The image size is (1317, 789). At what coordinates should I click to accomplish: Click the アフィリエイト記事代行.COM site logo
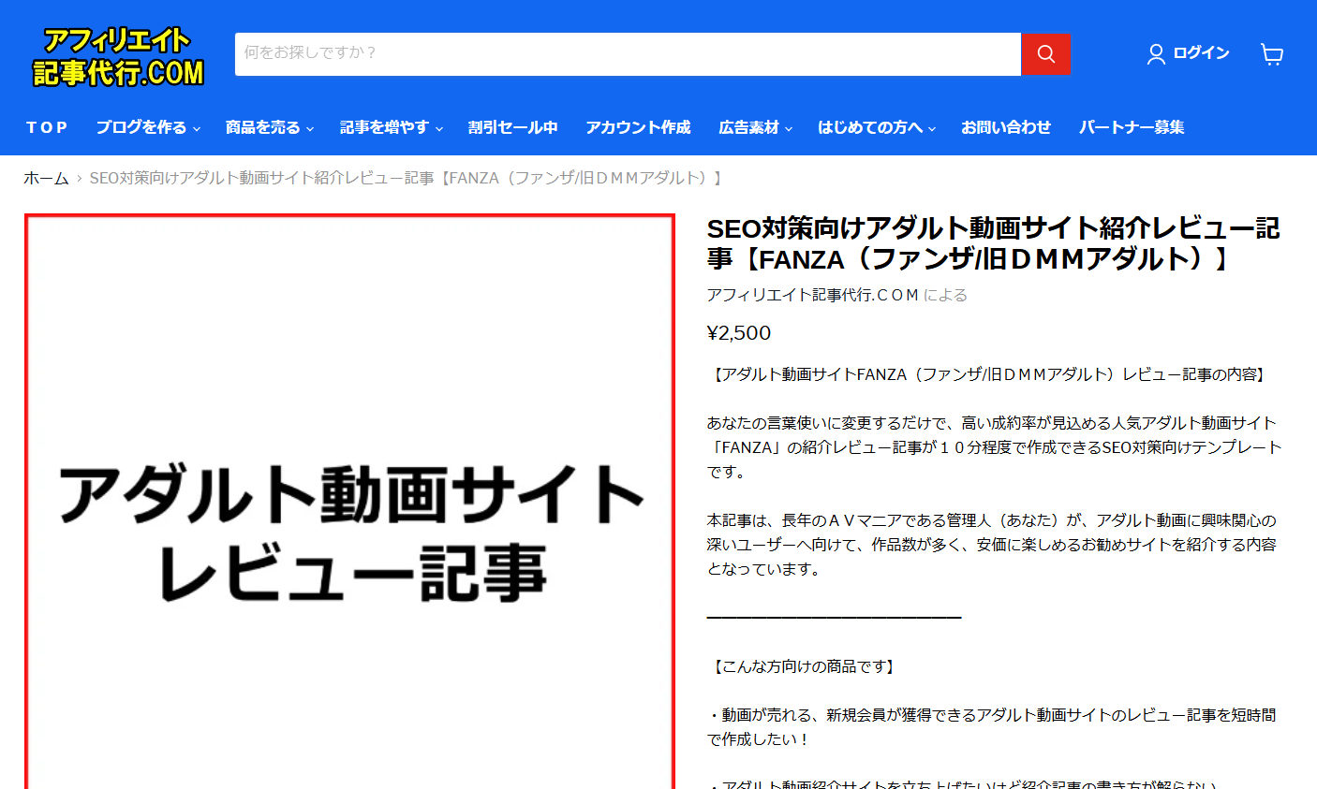click(118, 57)
